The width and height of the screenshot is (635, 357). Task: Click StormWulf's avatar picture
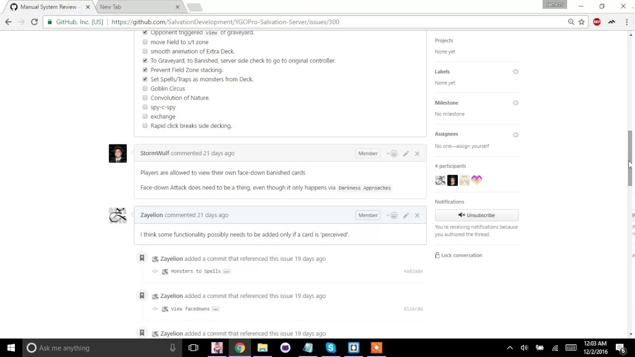click(118, 153)
